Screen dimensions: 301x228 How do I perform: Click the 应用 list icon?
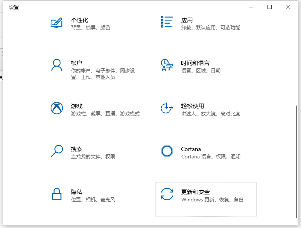167,22
